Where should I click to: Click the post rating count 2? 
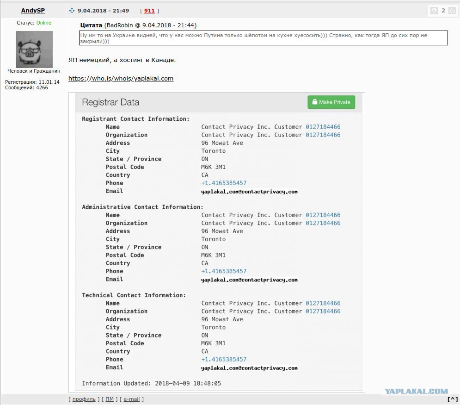[x=443, y=11]
